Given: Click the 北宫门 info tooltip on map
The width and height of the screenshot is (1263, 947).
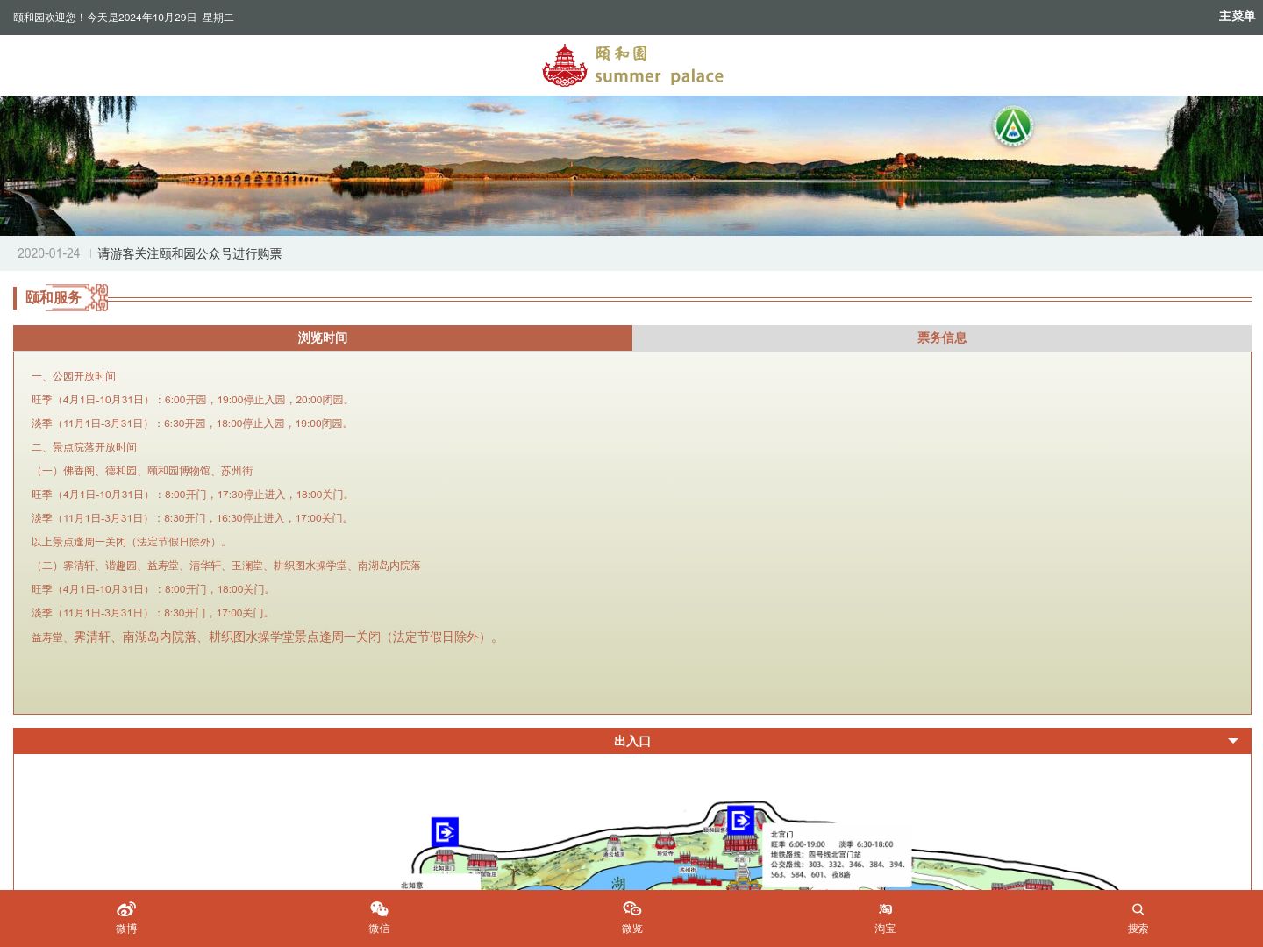Looking at the screenshot, I should tap(838, 854).
